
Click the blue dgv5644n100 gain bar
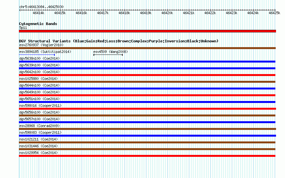[x=147, y=89]
